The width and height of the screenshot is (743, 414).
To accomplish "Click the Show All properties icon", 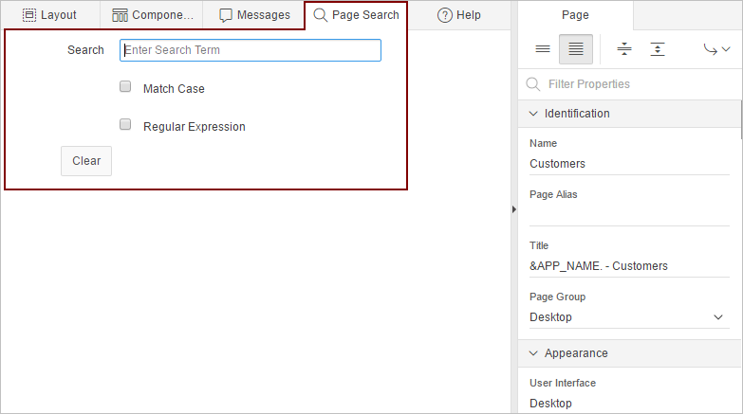I will coord(576,49).
